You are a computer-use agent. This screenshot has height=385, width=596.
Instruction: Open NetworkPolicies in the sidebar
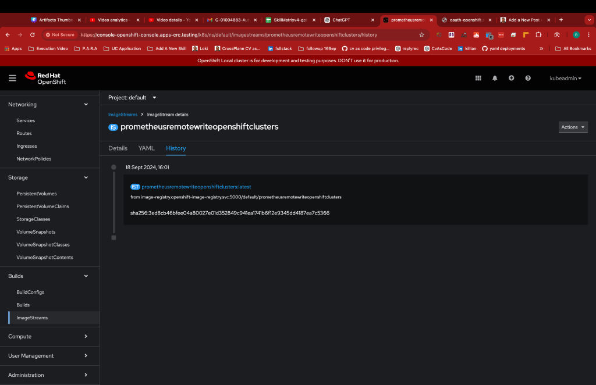34,159
